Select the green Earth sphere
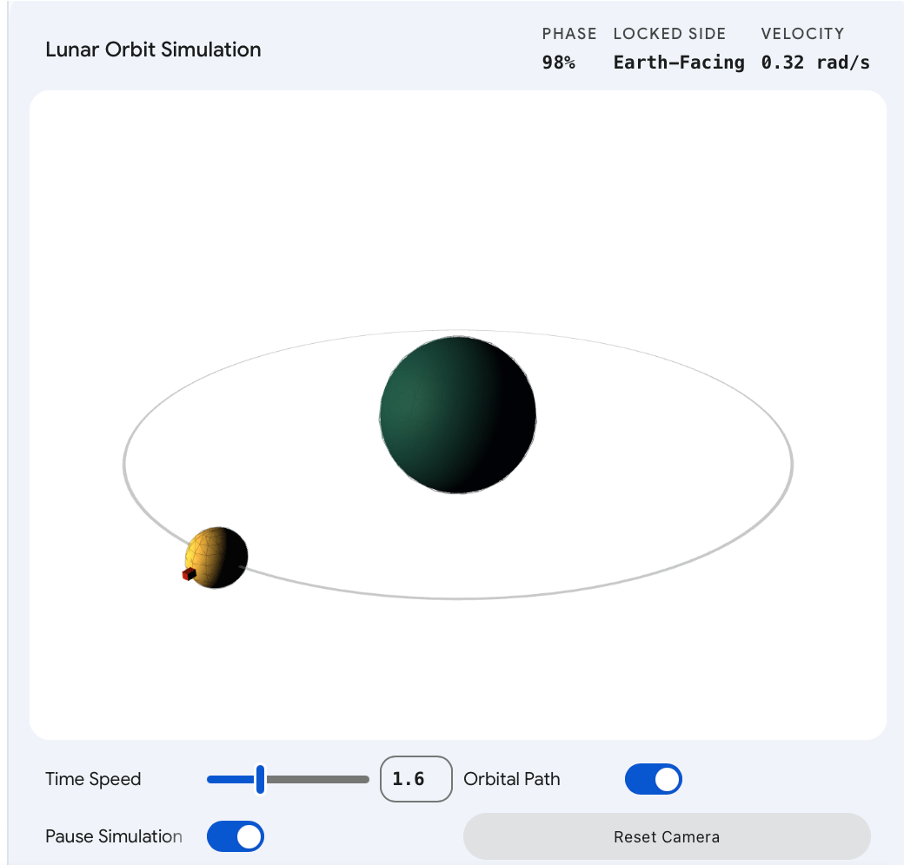 point(457,415)
